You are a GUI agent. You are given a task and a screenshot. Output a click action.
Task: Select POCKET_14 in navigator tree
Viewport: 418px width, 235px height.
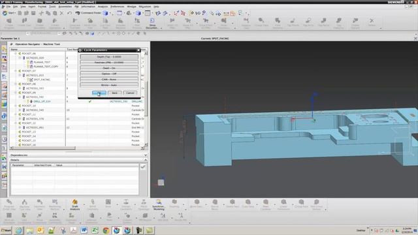tap(29, 136)
